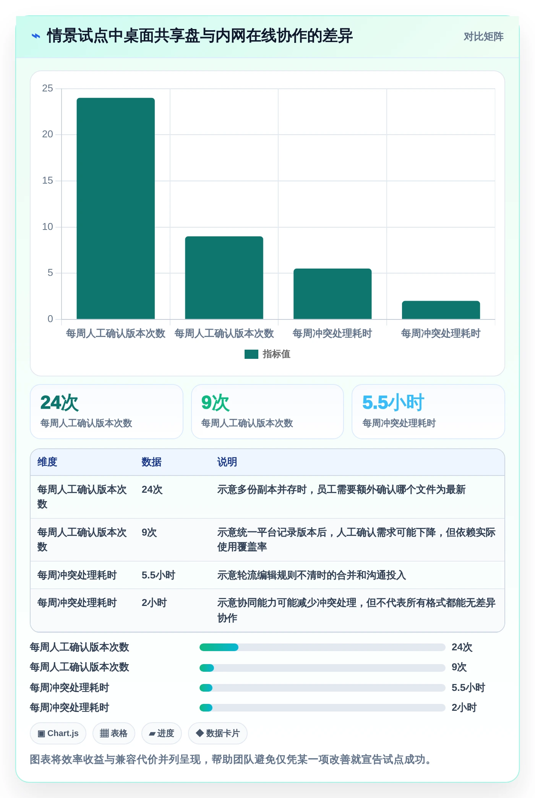Click the chart bar reaching 5.5

pos(332,294)
